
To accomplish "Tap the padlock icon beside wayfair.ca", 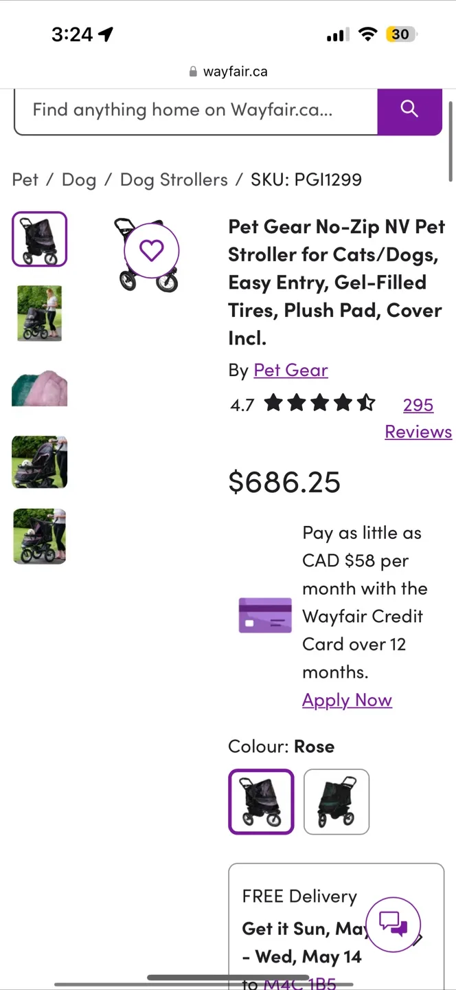I will pos(192,71).
